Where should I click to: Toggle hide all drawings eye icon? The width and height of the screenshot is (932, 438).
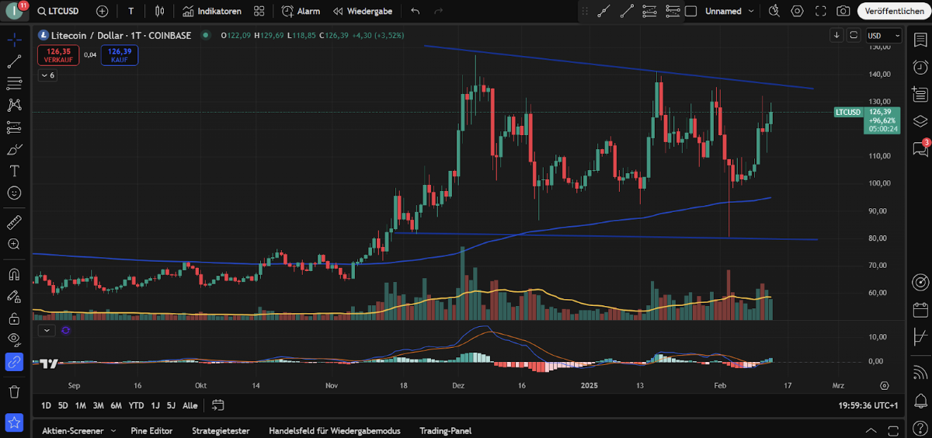pyautogui.click(x=14, y=339)
